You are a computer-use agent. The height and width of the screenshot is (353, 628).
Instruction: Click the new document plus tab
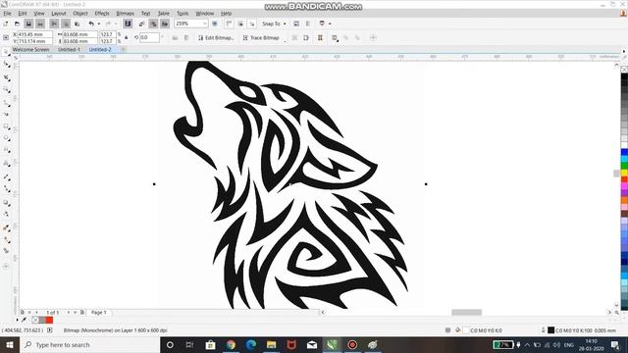pyautogui.click(x=124, y=50)
